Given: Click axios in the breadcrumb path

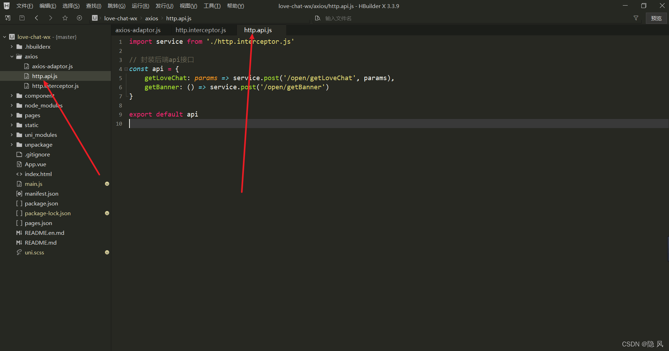Looking at the screenshot, I should (152, 18).
